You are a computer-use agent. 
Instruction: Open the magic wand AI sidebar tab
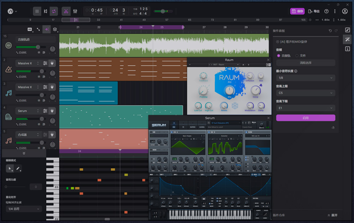coord(348,39)
